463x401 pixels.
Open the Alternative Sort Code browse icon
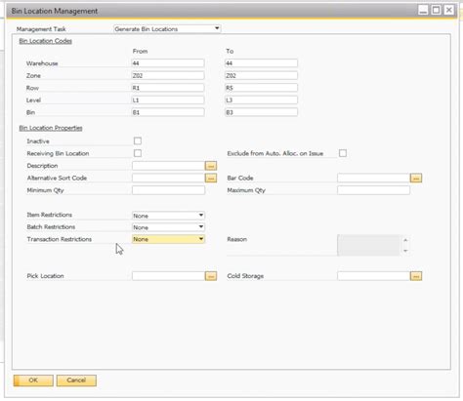pyautogui.click(x=211, y=178)
